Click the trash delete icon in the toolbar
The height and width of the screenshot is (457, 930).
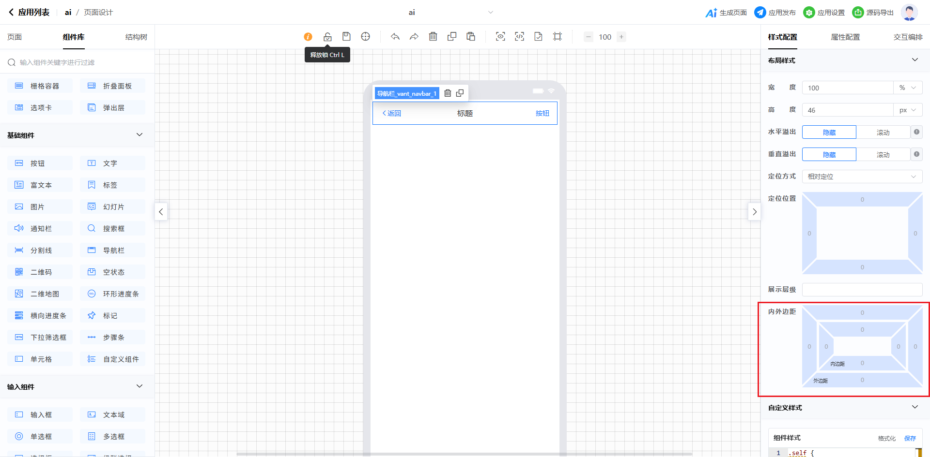point(433,37)
